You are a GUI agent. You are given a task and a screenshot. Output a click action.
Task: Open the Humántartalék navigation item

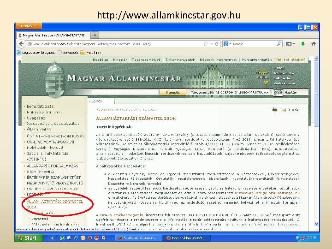pyautogui.click(x=257, y=59)
